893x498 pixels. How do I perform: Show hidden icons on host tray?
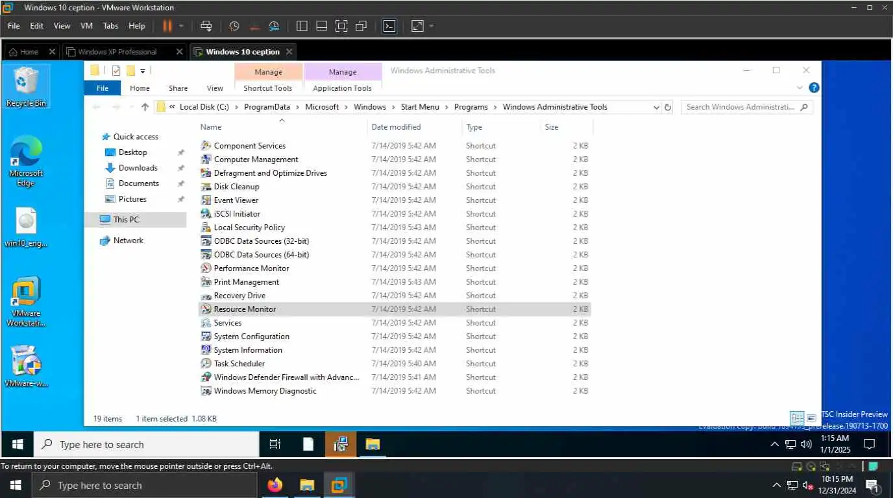pos(776,485)
